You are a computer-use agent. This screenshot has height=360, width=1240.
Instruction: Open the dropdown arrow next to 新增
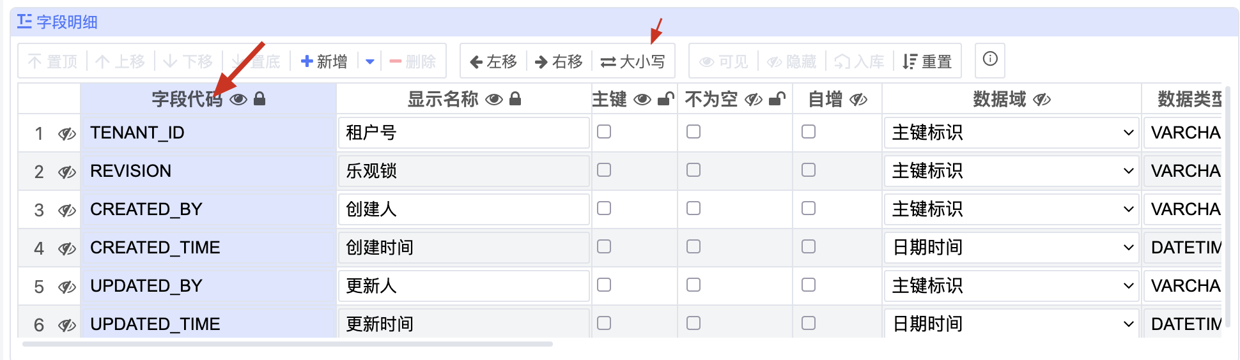[369, 61]
